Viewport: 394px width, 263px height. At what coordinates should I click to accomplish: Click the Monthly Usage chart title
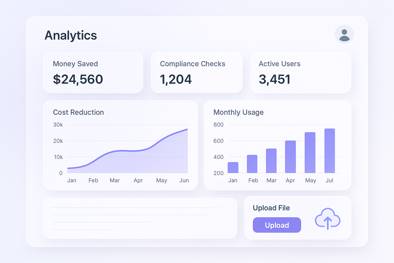click(x=238, y=112)
